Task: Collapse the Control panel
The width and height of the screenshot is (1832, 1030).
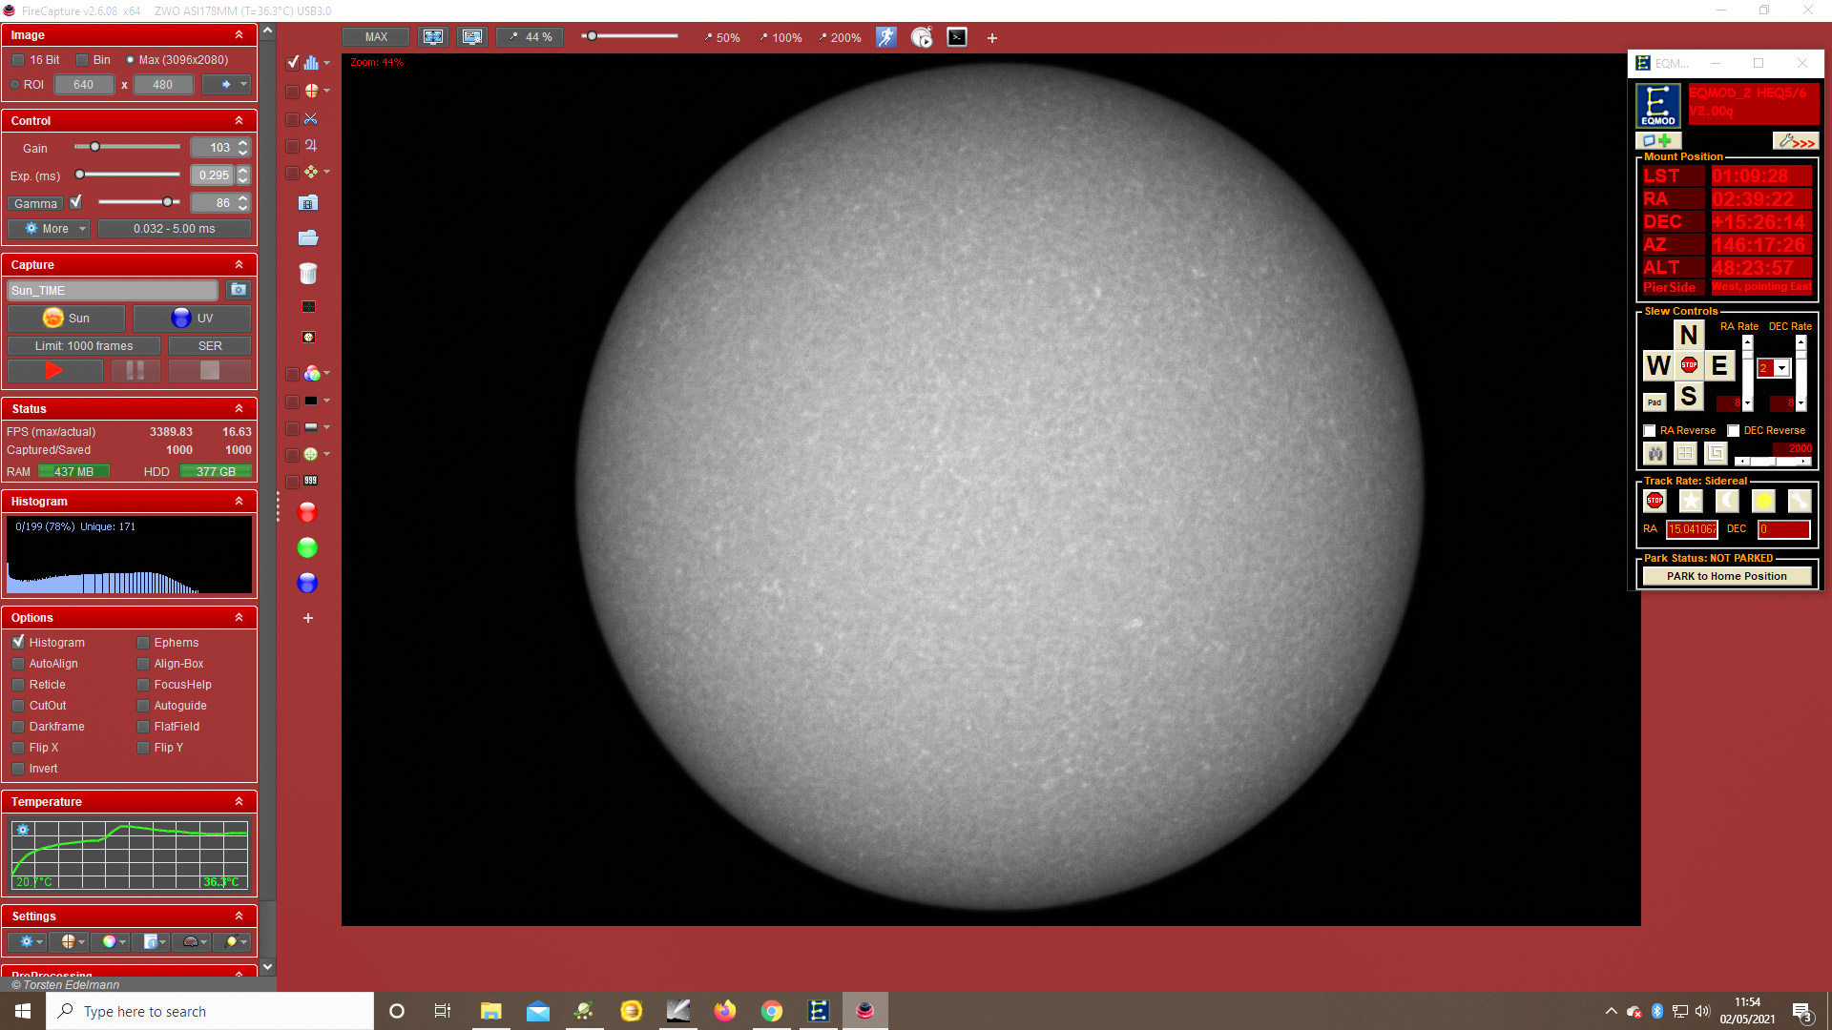Action: [x=239, y=121]
